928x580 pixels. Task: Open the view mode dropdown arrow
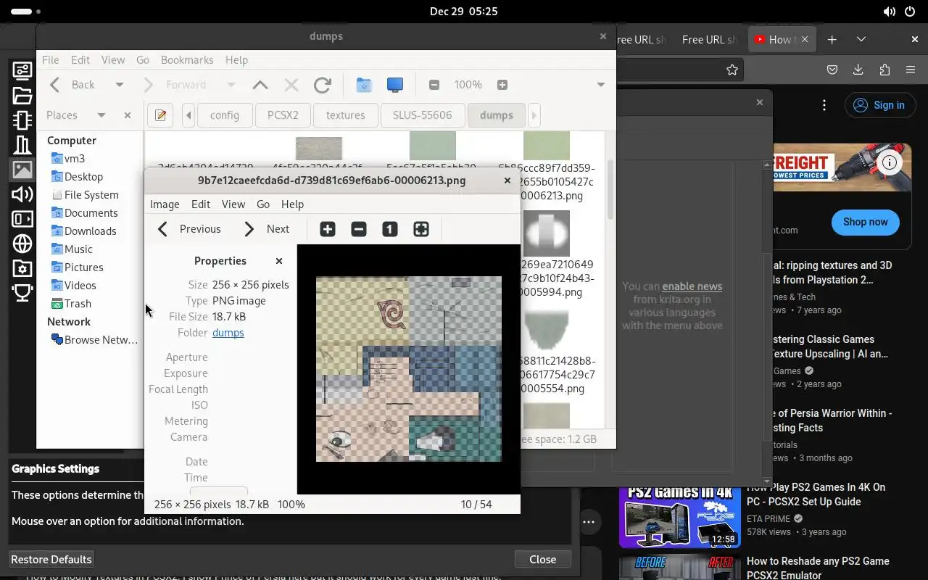click(x=600, y=85)
